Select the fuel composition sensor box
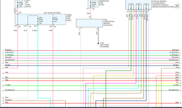Screen dimensions: 182x108 click(90, 23)
